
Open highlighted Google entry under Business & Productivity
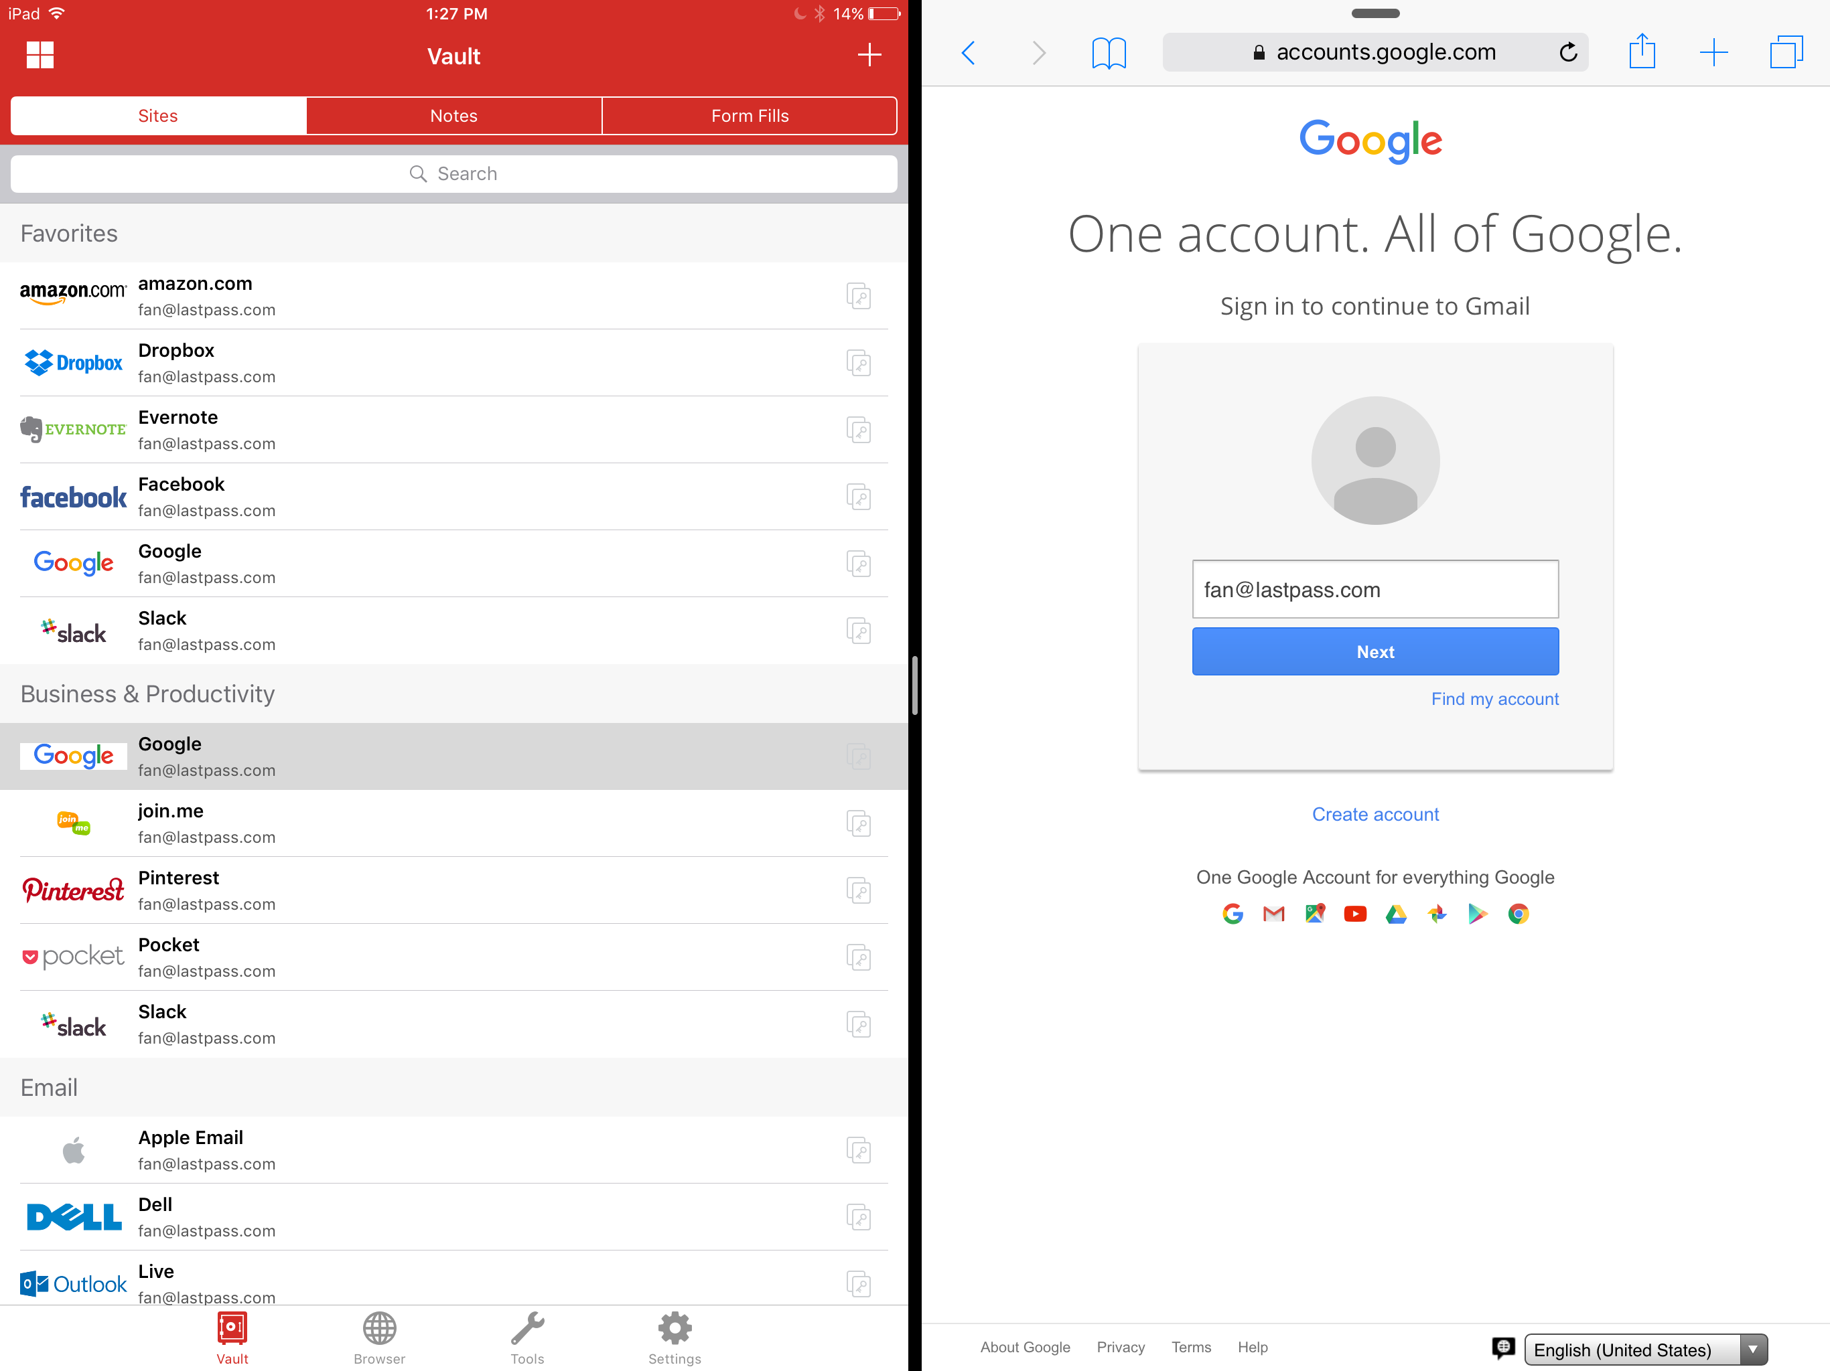pyautogui.click(x=453, y=756)
